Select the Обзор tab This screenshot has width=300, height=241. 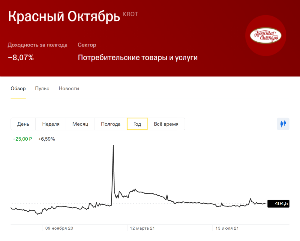[x=18, y=88]
